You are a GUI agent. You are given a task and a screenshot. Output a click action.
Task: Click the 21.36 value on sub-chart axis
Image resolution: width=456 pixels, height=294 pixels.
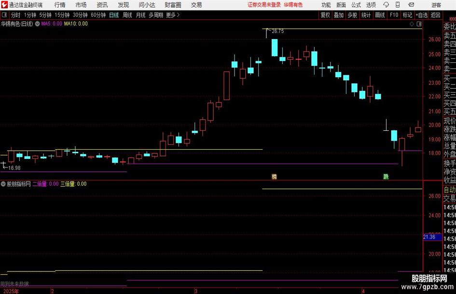pyautogui.click(x=429, y=237)
